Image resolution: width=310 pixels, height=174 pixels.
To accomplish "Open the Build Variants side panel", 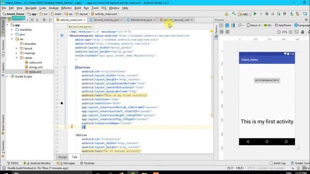I will point(3,125).
